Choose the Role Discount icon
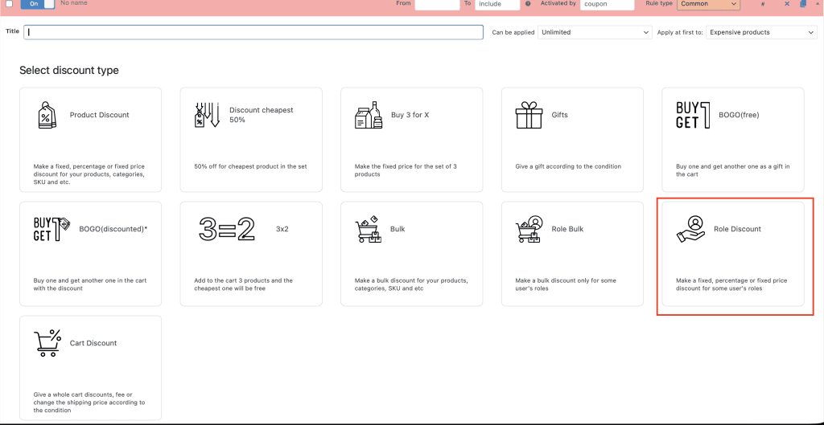 click(x=690, y=230)
